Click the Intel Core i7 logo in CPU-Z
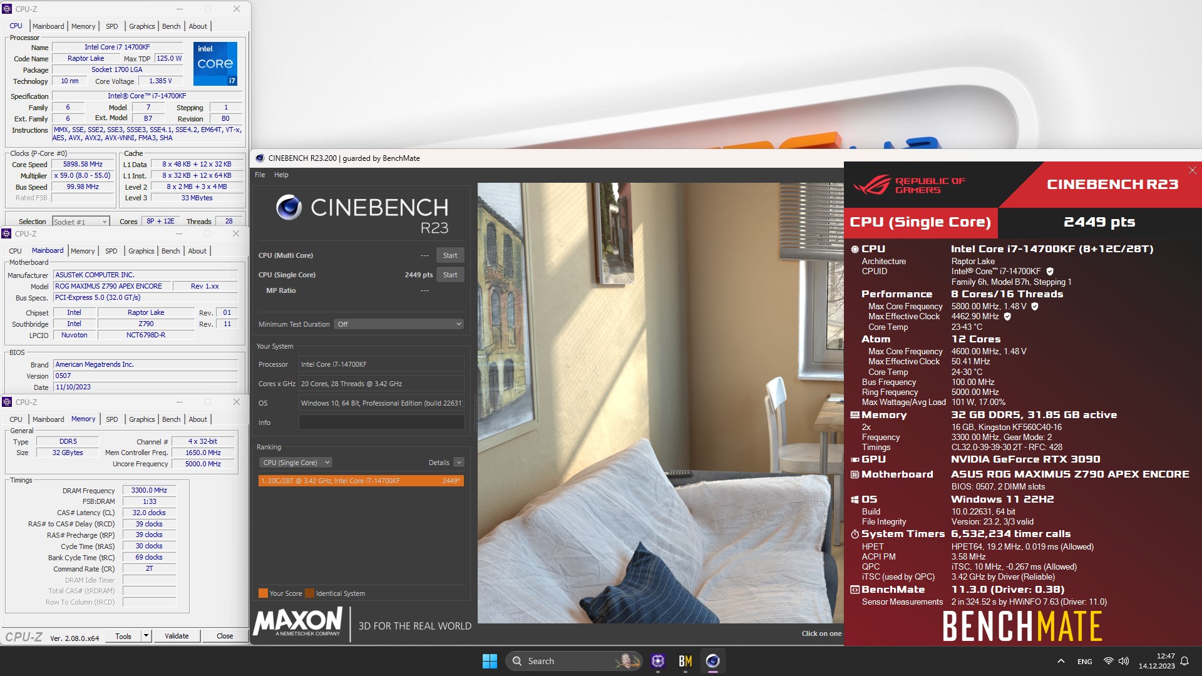The height and width of the screenshot is (676, 1202). [x=215, y=64]
